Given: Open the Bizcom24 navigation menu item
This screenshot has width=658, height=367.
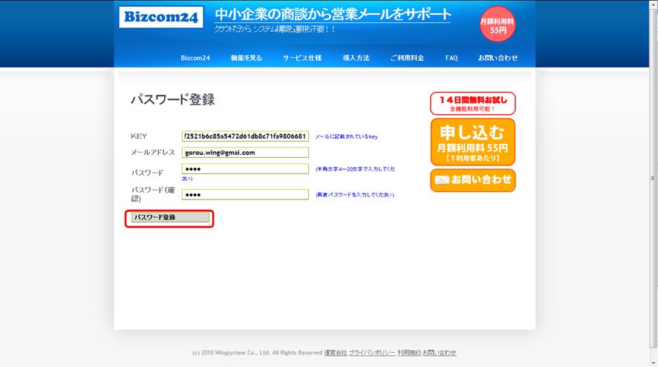Looking at the screenshot, I should tap(195, 58).
